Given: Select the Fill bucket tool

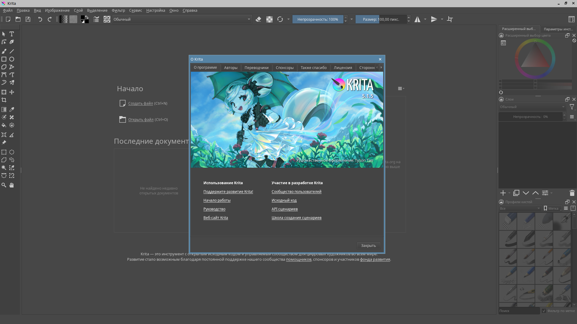Looking at the screenshot, I should coord(4,125).
